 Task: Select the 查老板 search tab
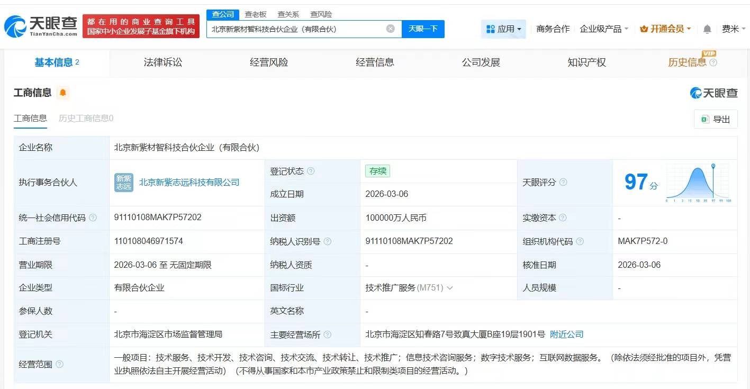(256, 14)
